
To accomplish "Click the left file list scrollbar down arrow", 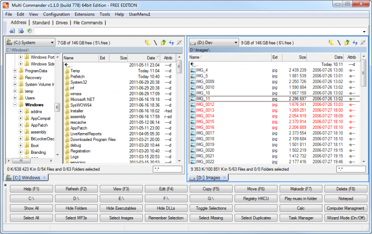I will click(180, 161).
